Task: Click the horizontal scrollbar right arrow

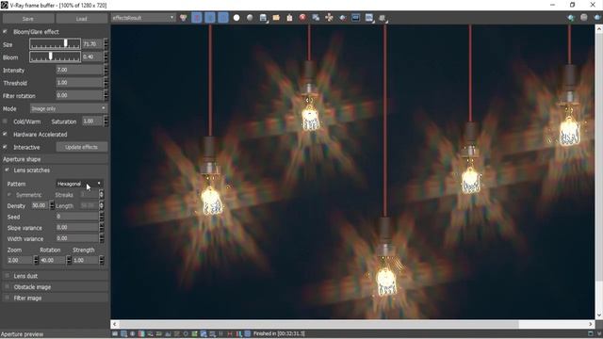Action: (591, 324)
